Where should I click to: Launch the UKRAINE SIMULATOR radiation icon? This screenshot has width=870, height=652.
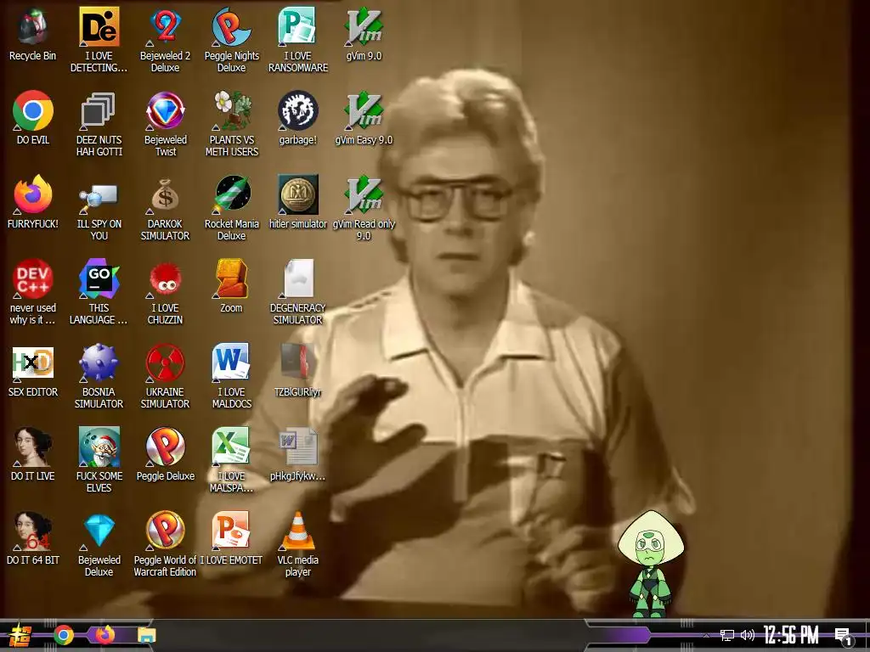(165, 363)
